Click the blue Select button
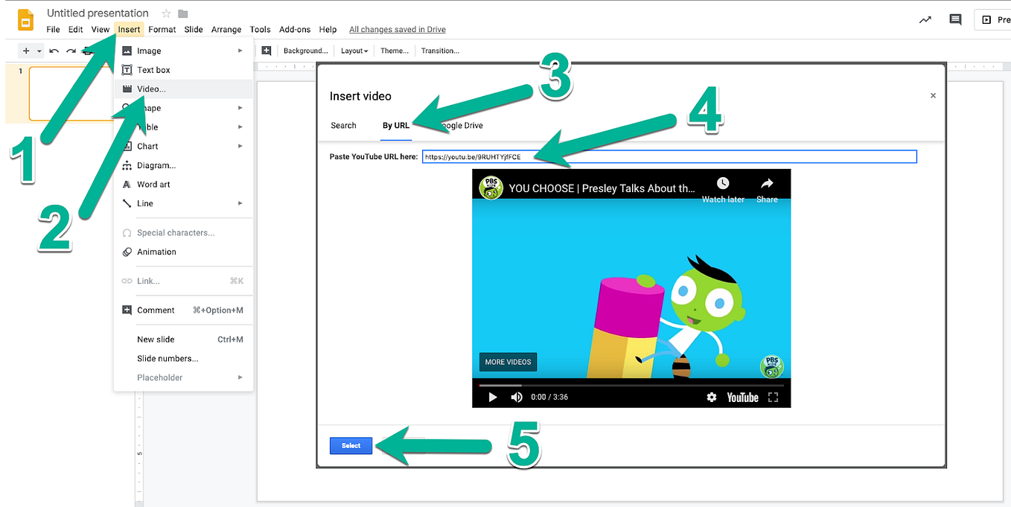Viewport: 1011px width, 507px height. tap(351, 445)
